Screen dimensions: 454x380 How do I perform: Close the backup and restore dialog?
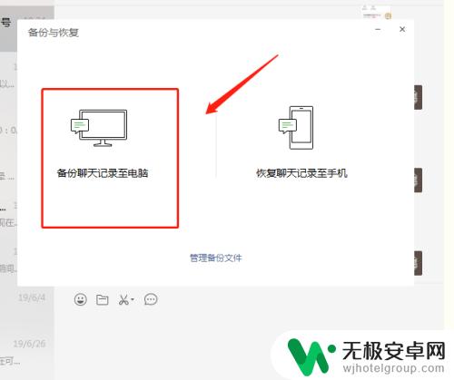pyautogui.click(x=402, y=29)
